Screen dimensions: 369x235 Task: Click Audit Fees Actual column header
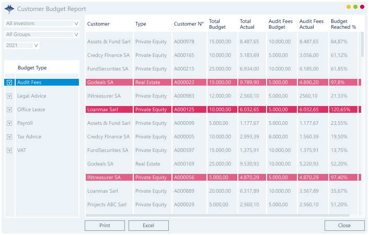click(312, 24)
